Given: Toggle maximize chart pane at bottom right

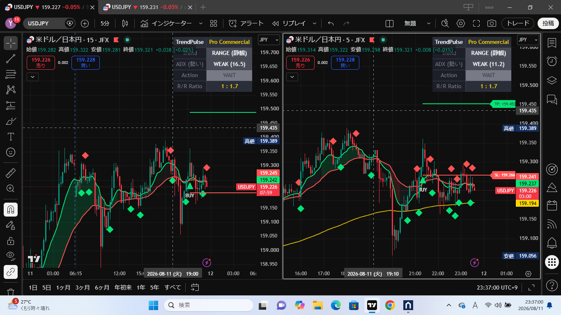Looking at the screenshot, I should pos(531,288).
